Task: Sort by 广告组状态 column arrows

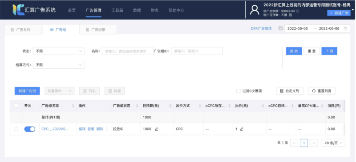Action: [x=137, y=106]
